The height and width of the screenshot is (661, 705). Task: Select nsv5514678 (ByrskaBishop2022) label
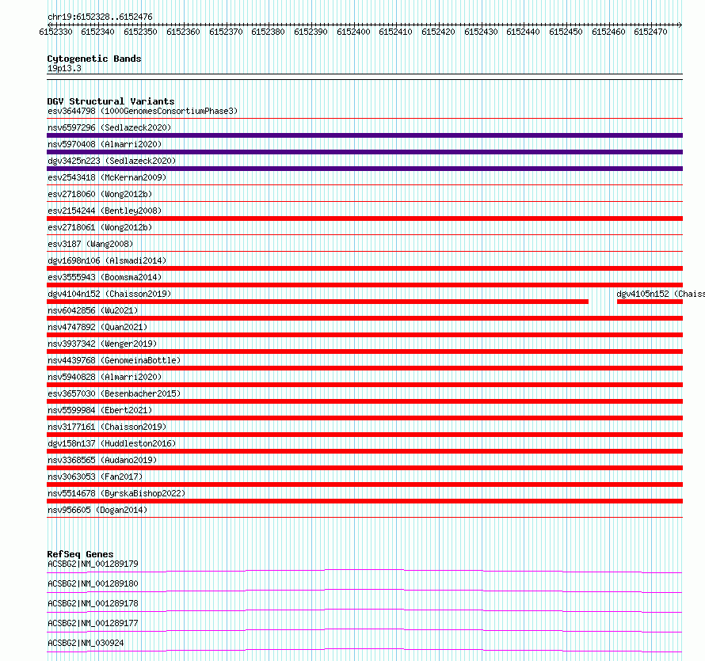pos(116,493)
